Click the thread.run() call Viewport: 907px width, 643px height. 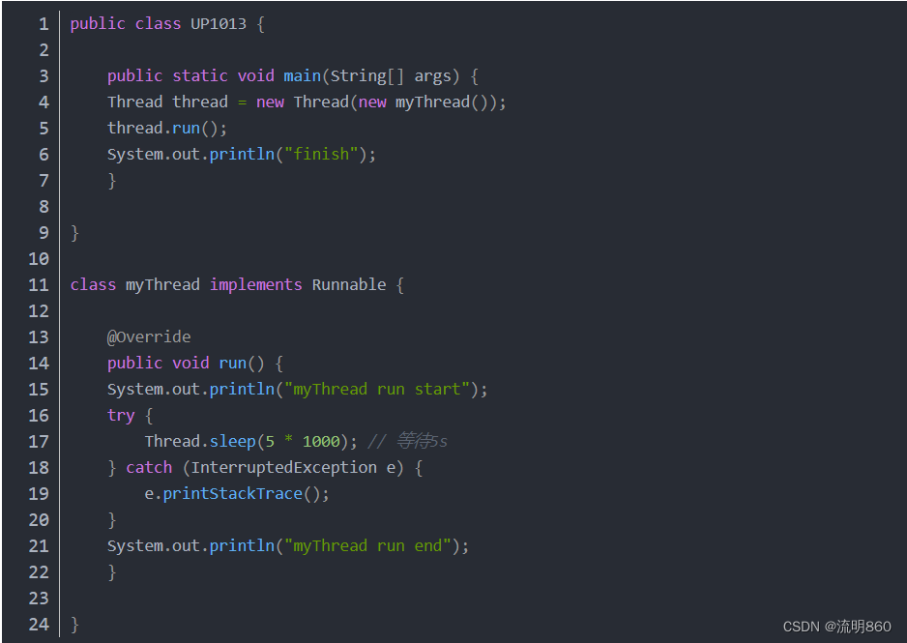click(x=166, y=129)
